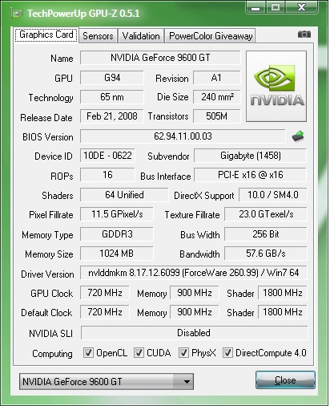
Task: Click the Memory Type field GDDR3
Action: [x=117, y=234]
